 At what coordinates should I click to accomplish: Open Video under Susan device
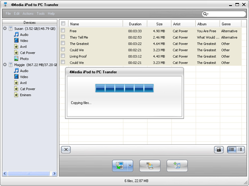pyautogui.click(x=21, y=41)
